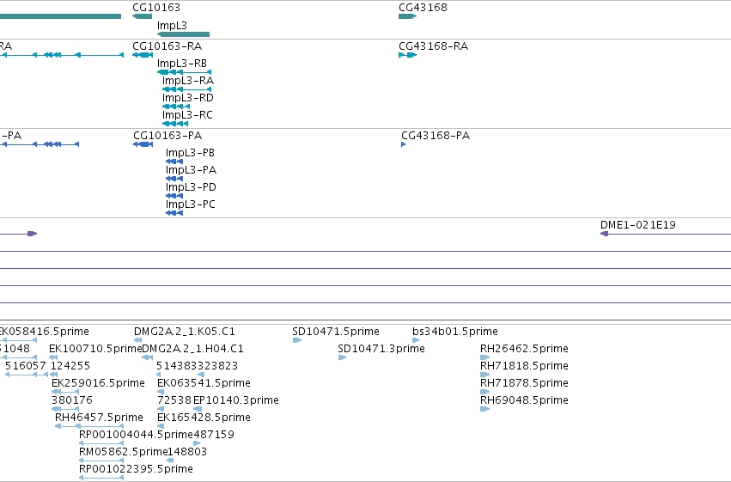Select the ImpL3-RA transcript
Image resolution: width=731 pixels, height=482 pixels.
186,89
